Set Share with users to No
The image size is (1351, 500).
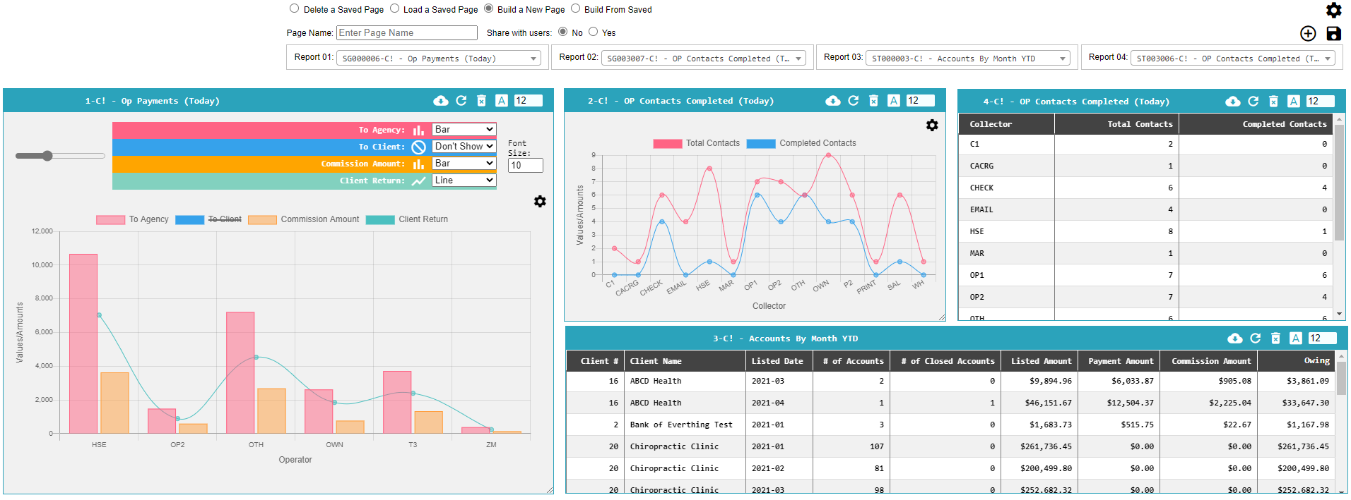pyautogui.click(x=562, y=32)
